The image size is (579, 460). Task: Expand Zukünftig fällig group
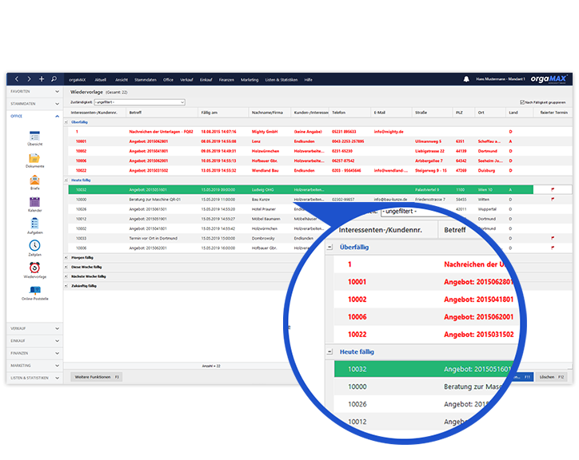[x=66, y=286]
